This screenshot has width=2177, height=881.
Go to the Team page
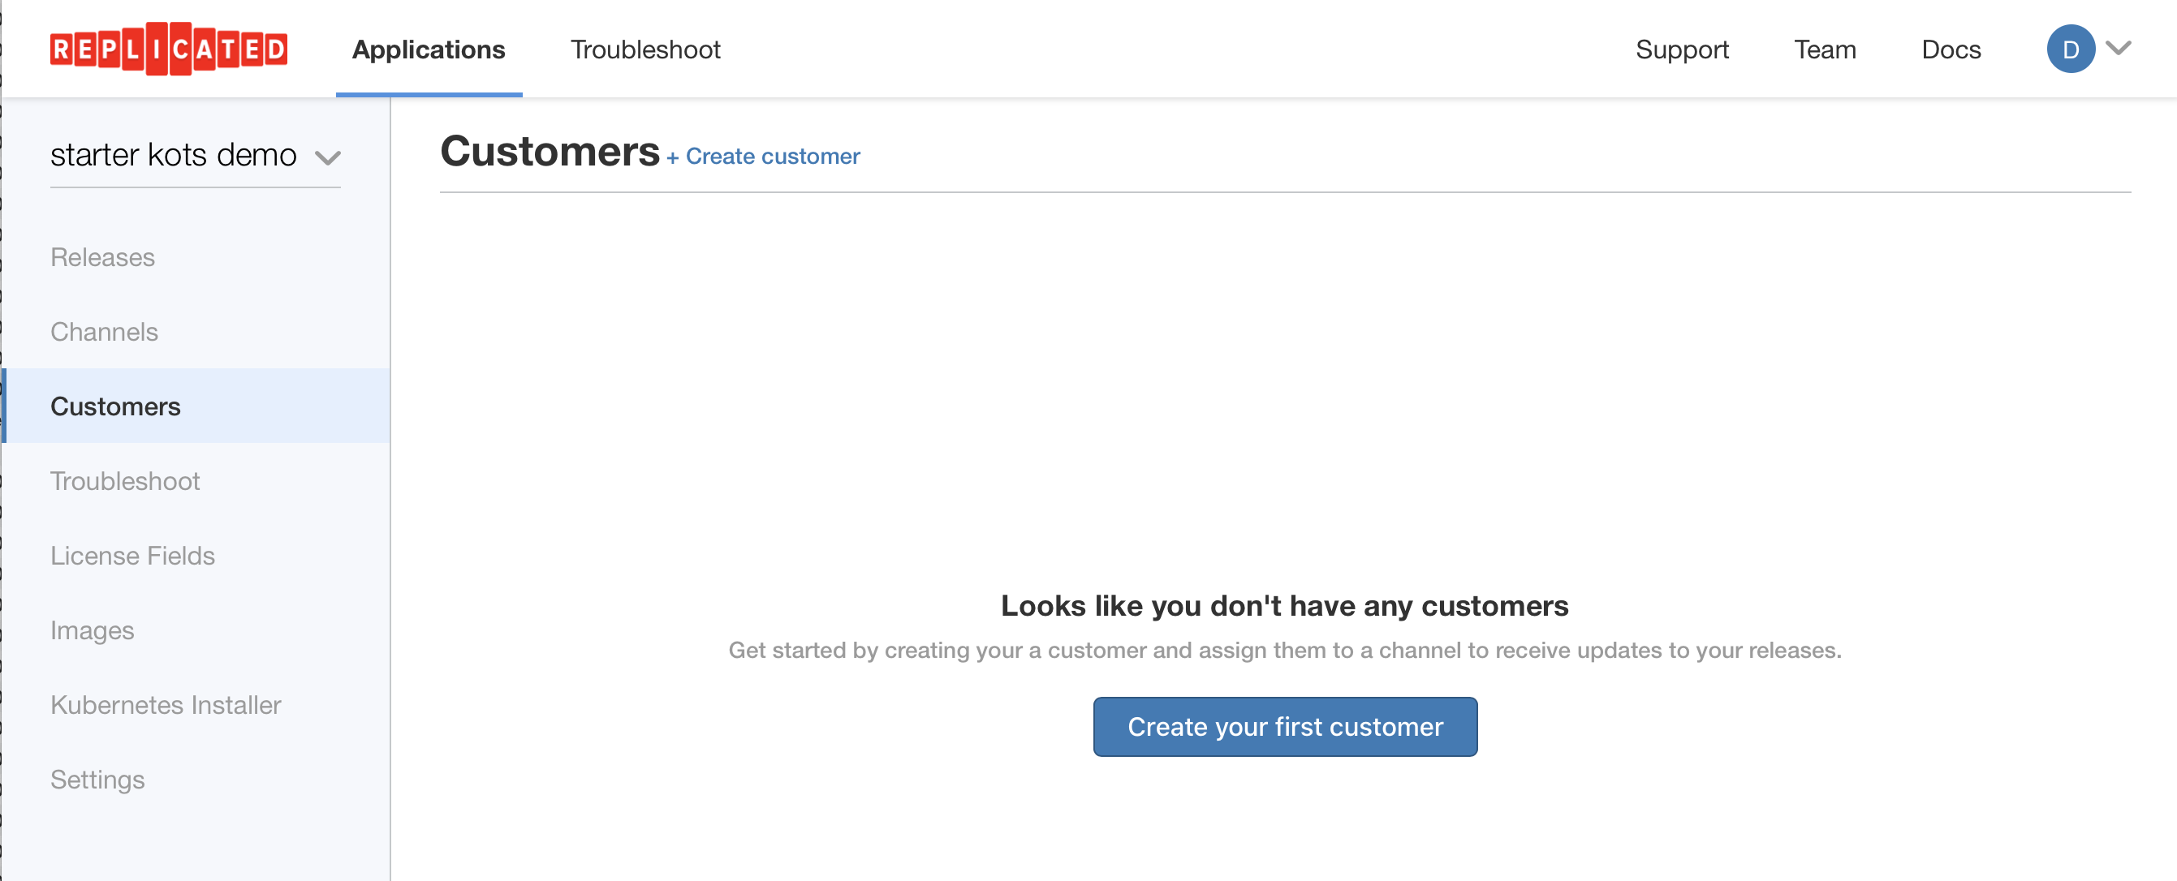point(1825,49)
